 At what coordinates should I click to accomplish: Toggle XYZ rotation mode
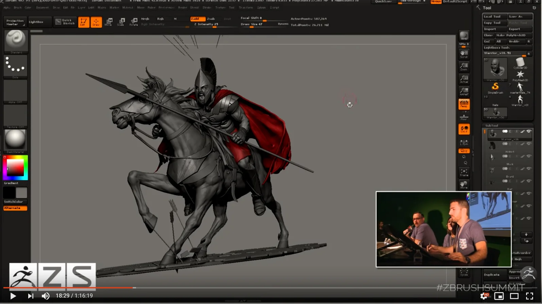pyautogui.click(x=464, y=151)
